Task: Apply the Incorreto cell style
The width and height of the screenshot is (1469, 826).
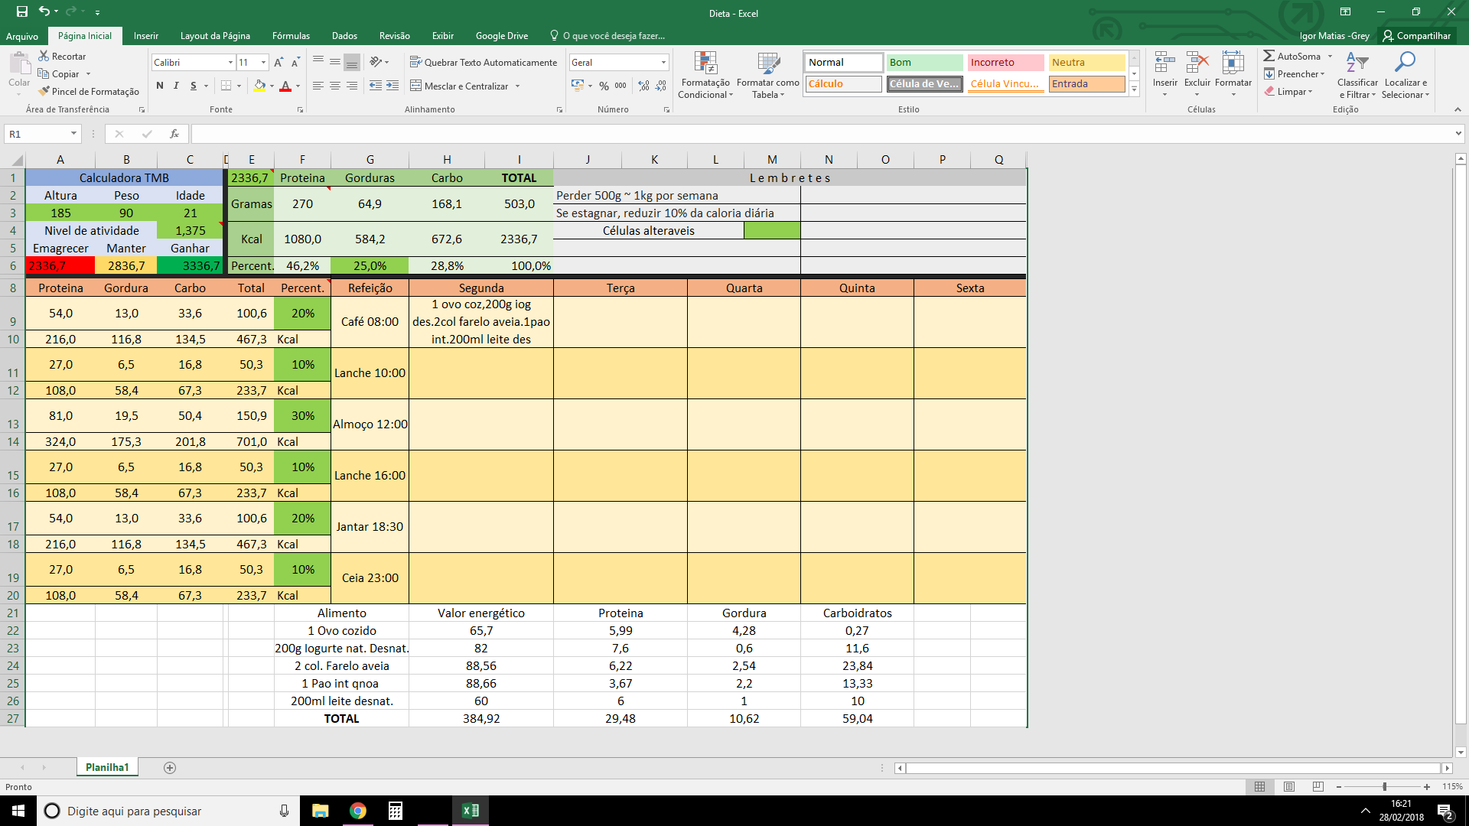Action: [1005, 62]
